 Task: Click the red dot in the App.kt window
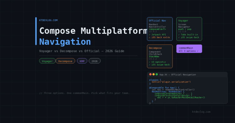pos(150,74)
